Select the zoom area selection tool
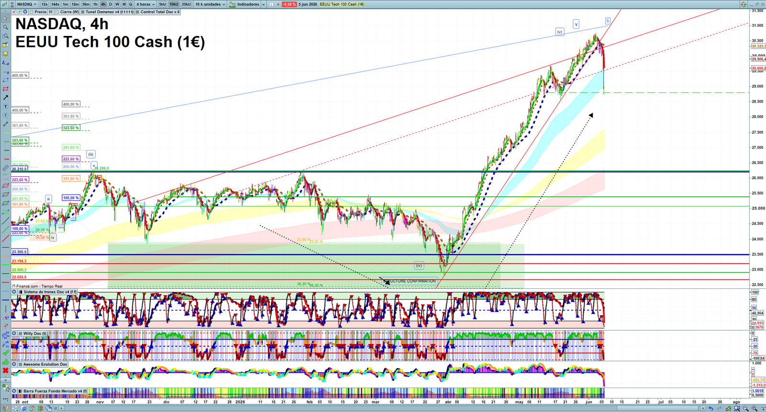 pyautogui.click(x=6, y=35)
